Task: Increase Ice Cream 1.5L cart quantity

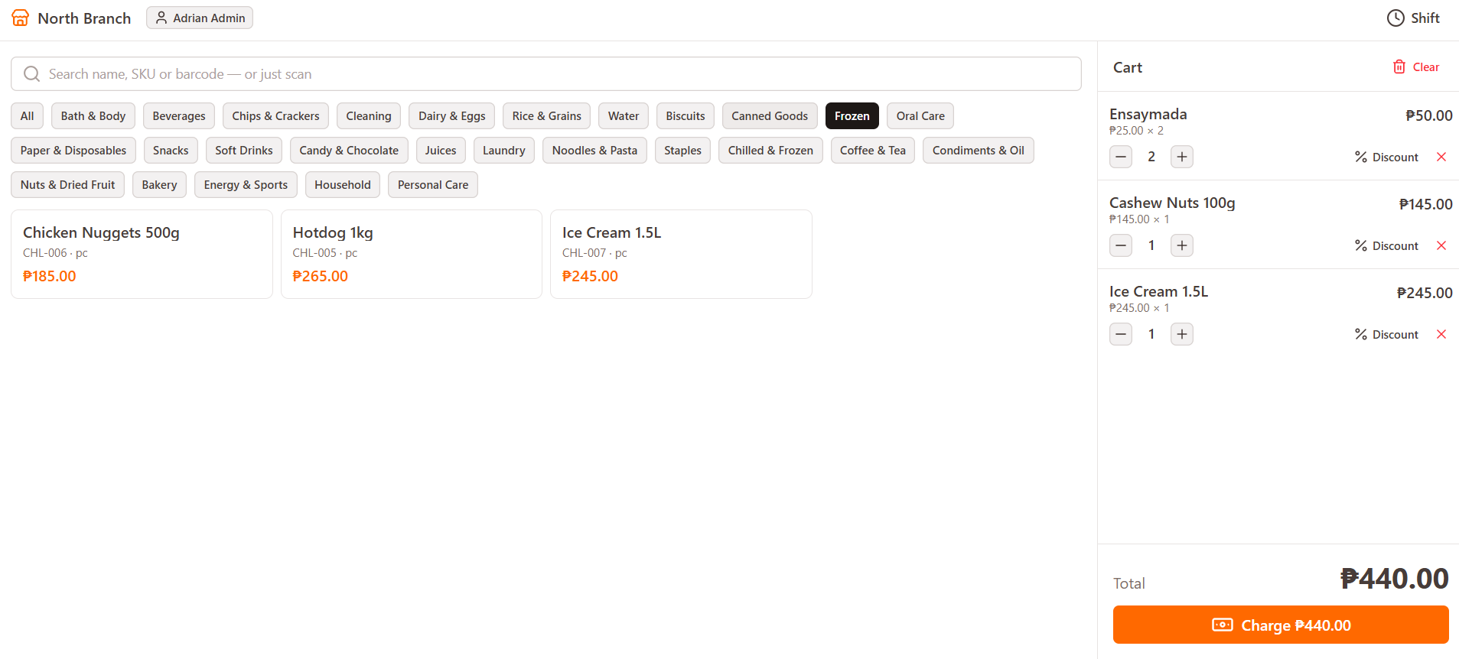Action: tap(1182, 334)
